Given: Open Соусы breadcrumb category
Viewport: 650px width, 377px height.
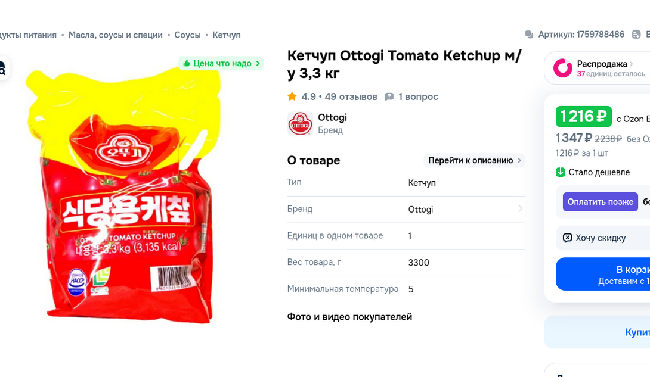Looking at the screenshot, I should pos(187,35).
